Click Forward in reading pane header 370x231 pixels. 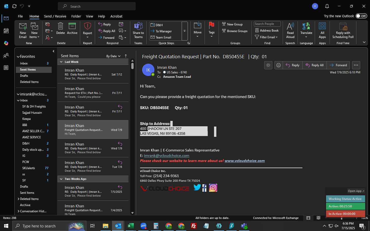[x=338, y=65]
